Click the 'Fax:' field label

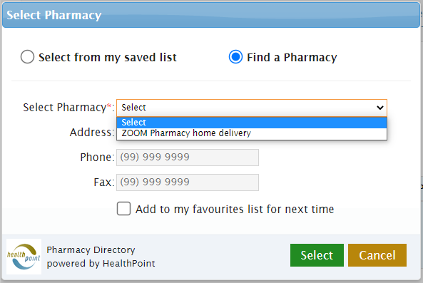104,182
